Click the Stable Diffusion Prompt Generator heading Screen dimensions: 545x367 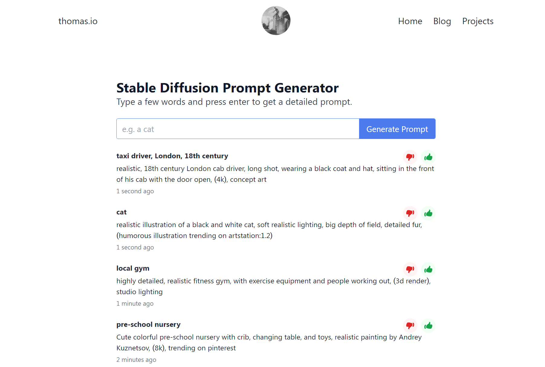click(227, 88)
